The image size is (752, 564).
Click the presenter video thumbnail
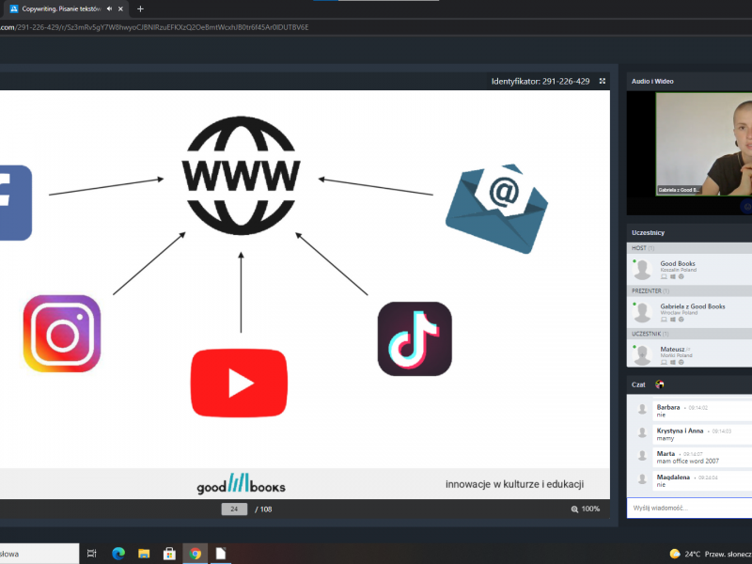tap(703, 144)
